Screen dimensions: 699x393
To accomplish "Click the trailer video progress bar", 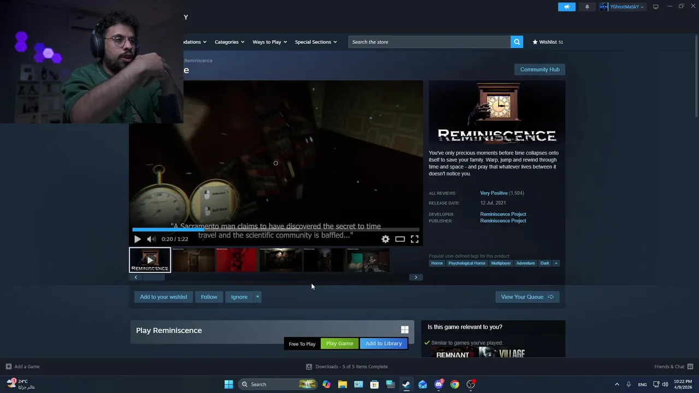I will click(x=276, y=230).
